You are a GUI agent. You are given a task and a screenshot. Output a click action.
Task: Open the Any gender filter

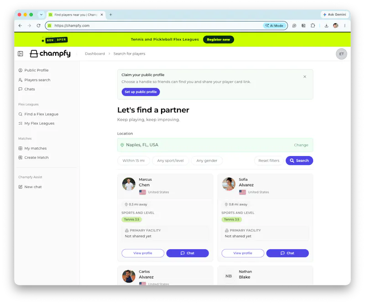(x=207, y=161)
